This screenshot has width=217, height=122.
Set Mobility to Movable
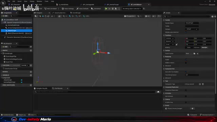point(204,47)
